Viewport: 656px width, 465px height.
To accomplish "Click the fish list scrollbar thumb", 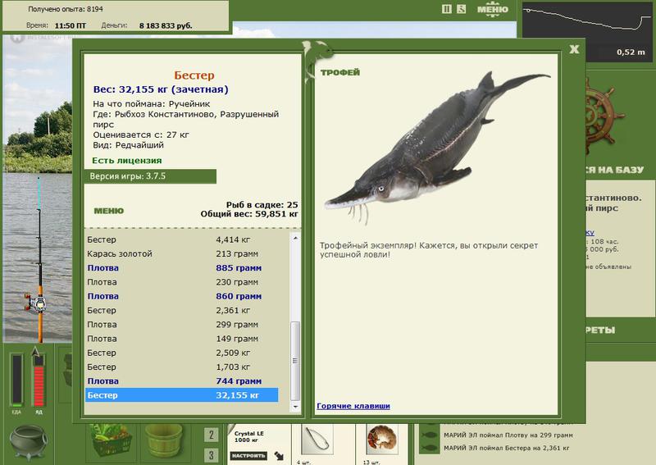I will coord(295,361).
